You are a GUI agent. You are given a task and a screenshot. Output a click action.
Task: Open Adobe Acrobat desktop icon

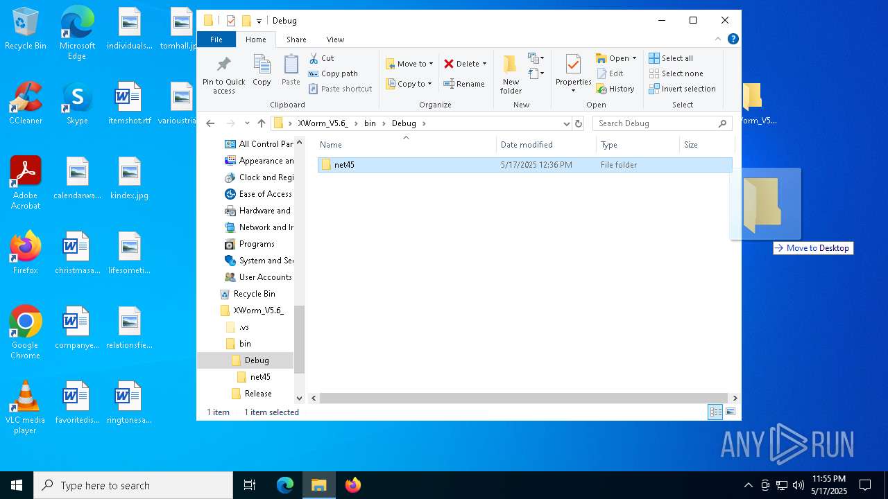coord(26,183)
